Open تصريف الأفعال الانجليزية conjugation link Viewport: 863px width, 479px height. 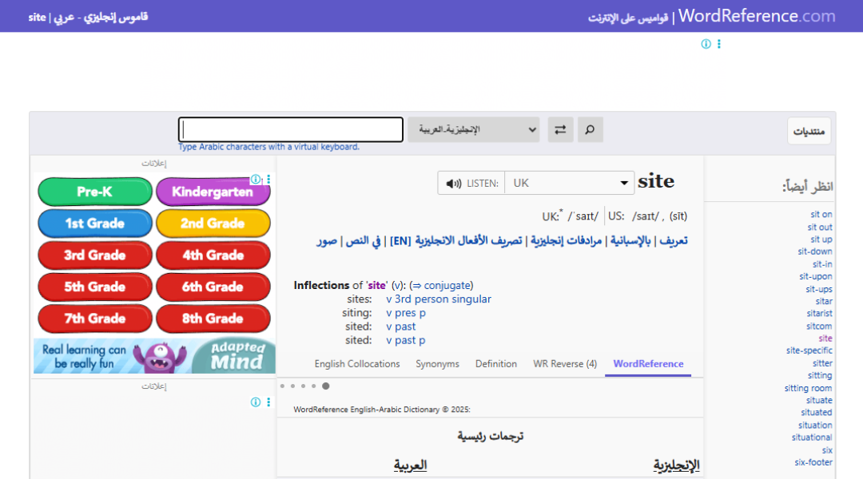(x=468, y=241)
